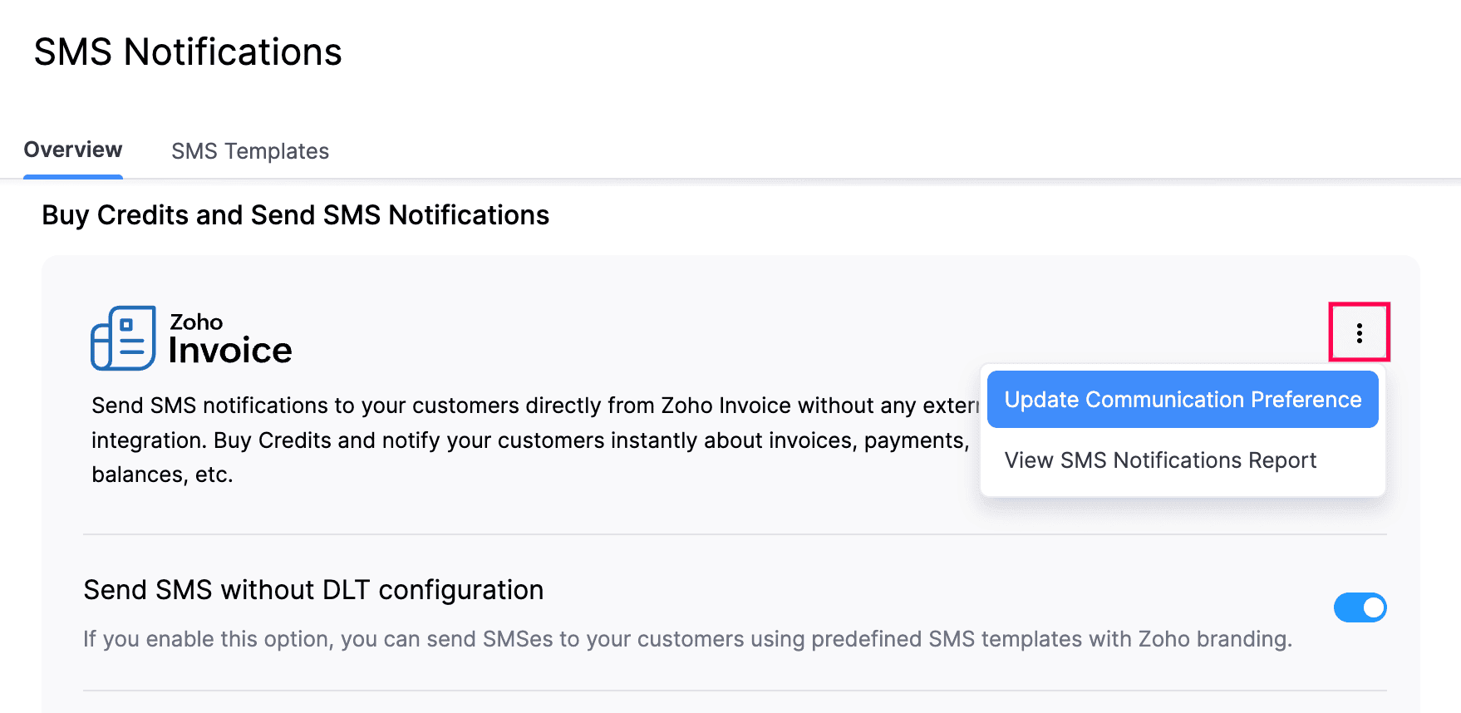Click the divider line below the DLT description

[735, 691]
